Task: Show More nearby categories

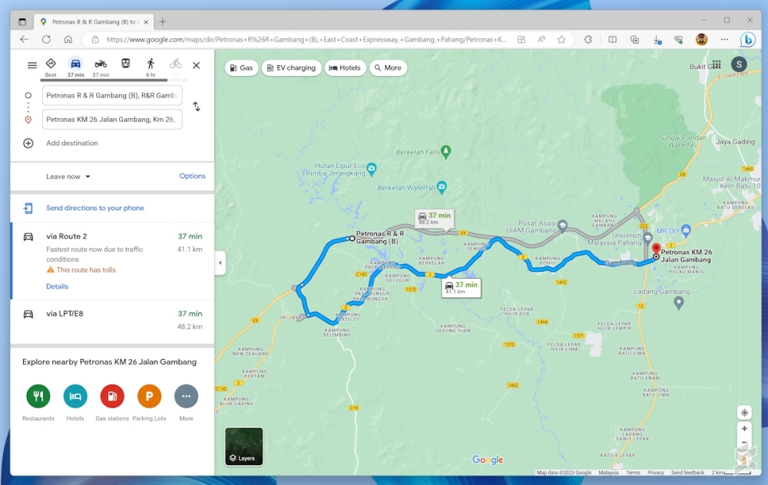Action: pos(186,397)
